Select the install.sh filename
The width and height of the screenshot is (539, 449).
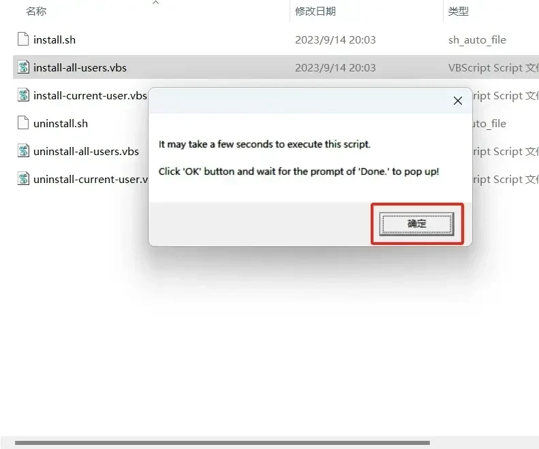coord(55,40)
